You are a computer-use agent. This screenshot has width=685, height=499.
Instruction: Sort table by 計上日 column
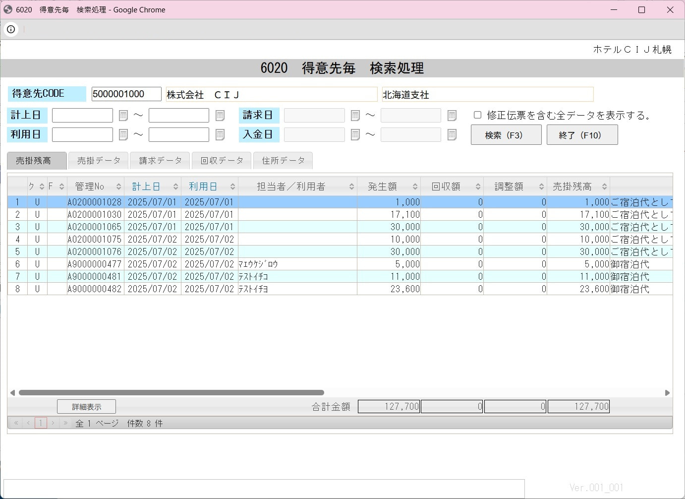153,187
